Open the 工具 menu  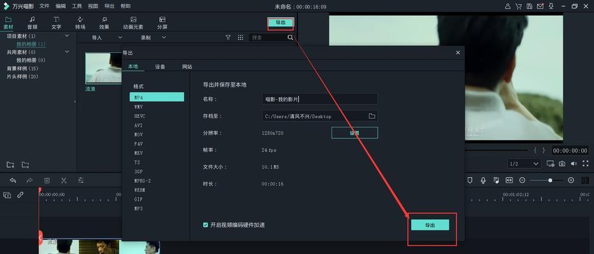(x=77, y=6)
